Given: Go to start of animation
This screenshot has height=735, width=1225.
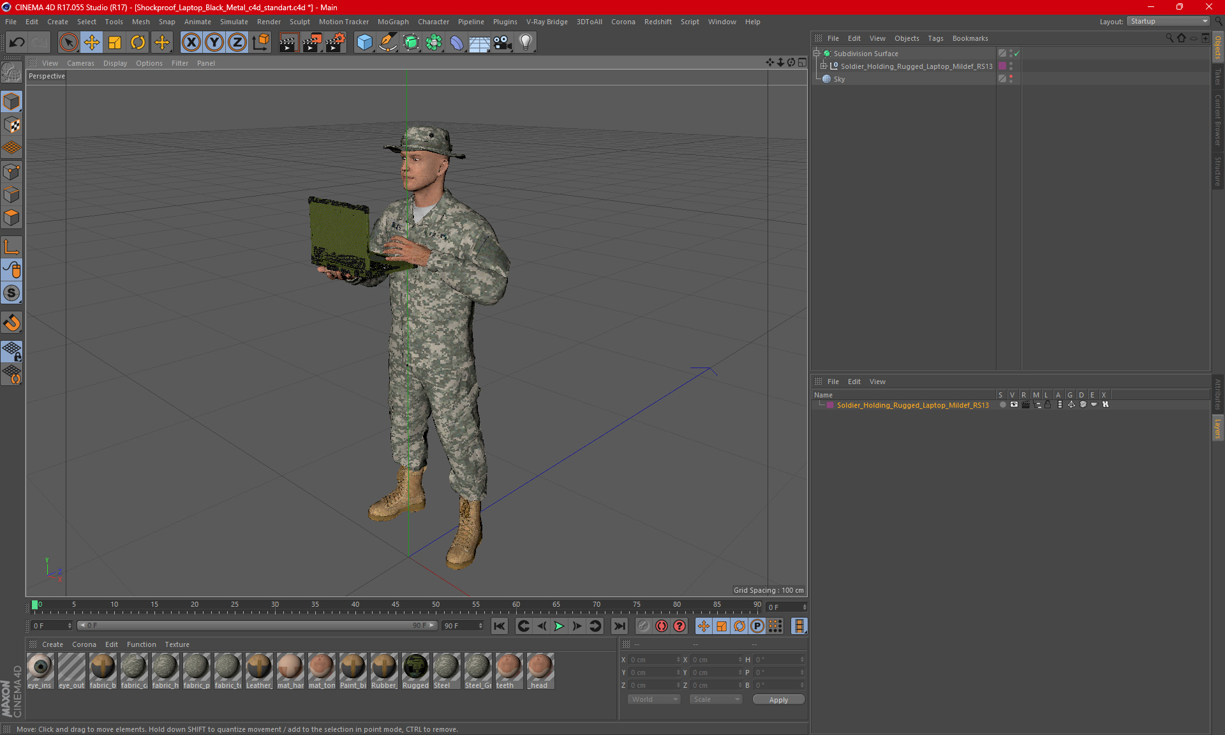Looking at the screenshot, I should point(500,626).
